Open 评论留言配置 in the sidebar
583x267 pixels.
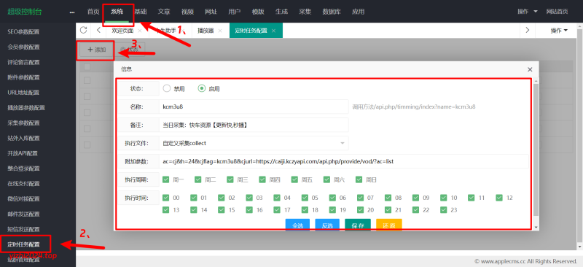pyautogui.click(x=23, y=62)
